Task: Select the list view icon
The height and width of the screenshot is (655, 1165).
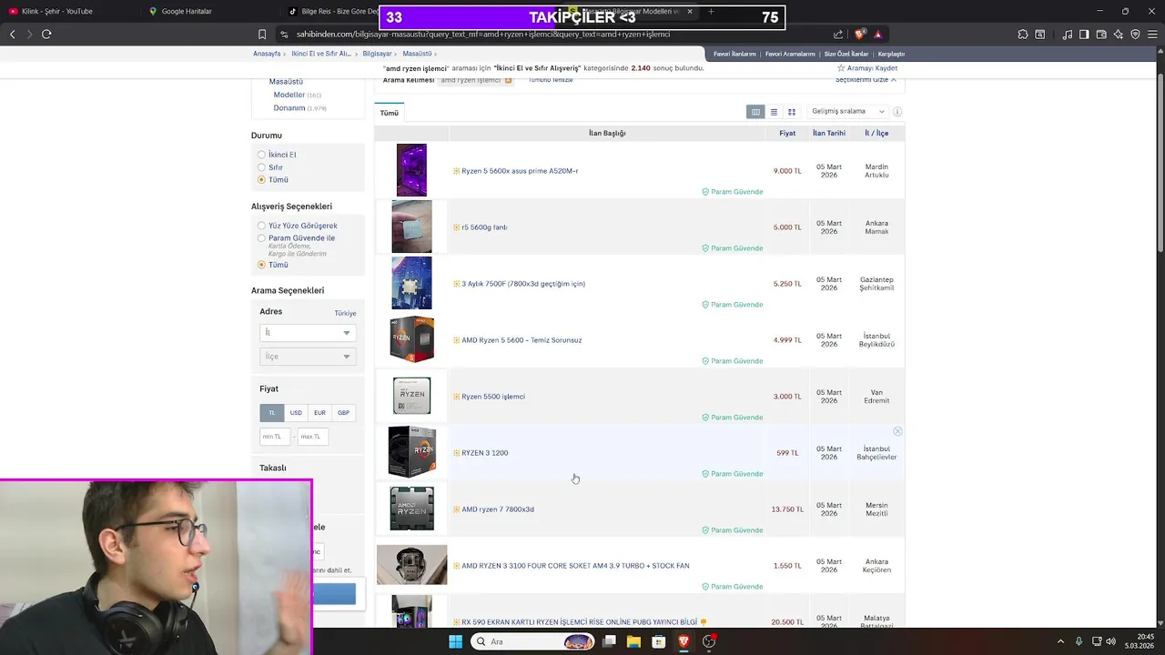Action: point(774,112)
